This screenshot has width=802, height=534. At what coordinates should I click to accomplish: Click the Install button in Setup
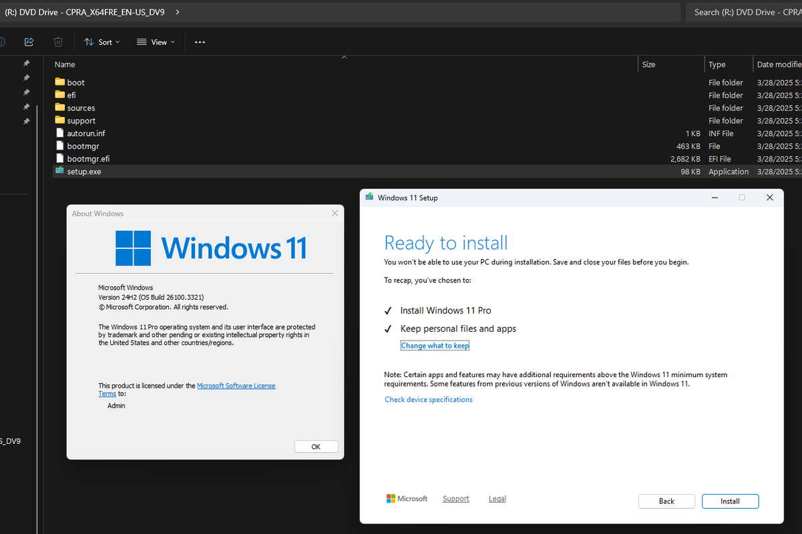(730, 501)
